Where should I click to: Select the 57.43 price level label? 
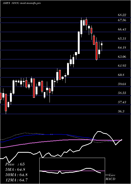tap(122, 102)
